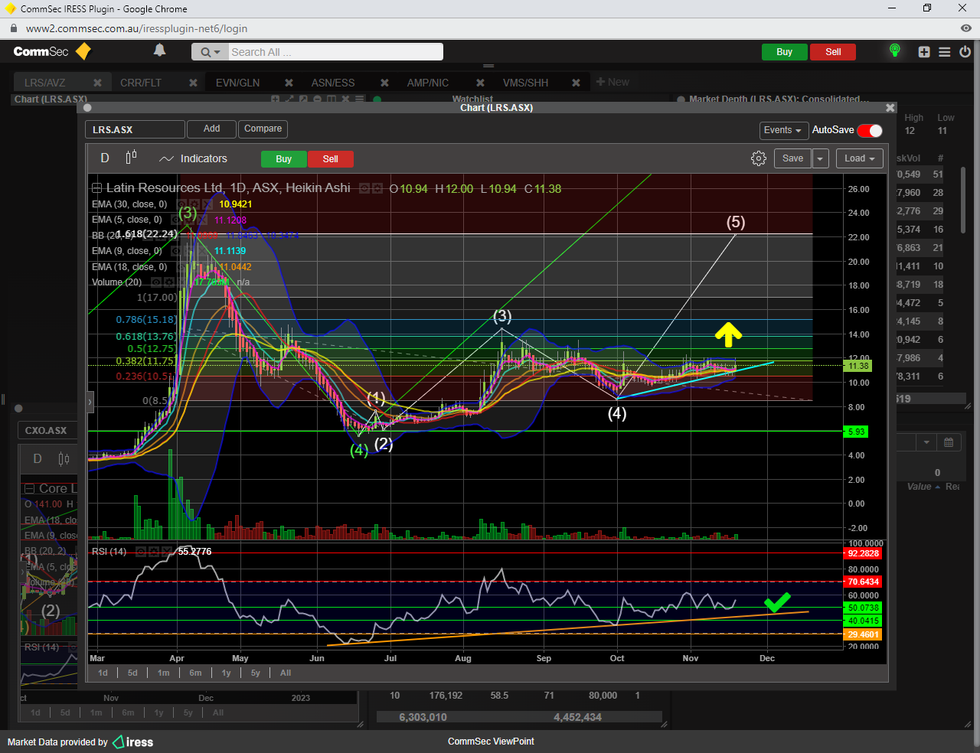Select the 6m chart range

click(x=195, y=673)
